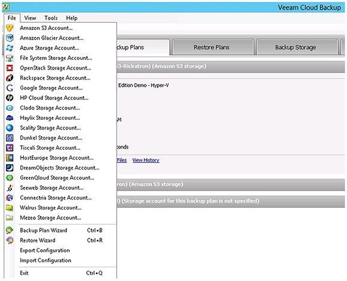Screen dimensions: 347x281
Task: Select the DreamObjects moon icon
Action: click(x=10, y=168)
